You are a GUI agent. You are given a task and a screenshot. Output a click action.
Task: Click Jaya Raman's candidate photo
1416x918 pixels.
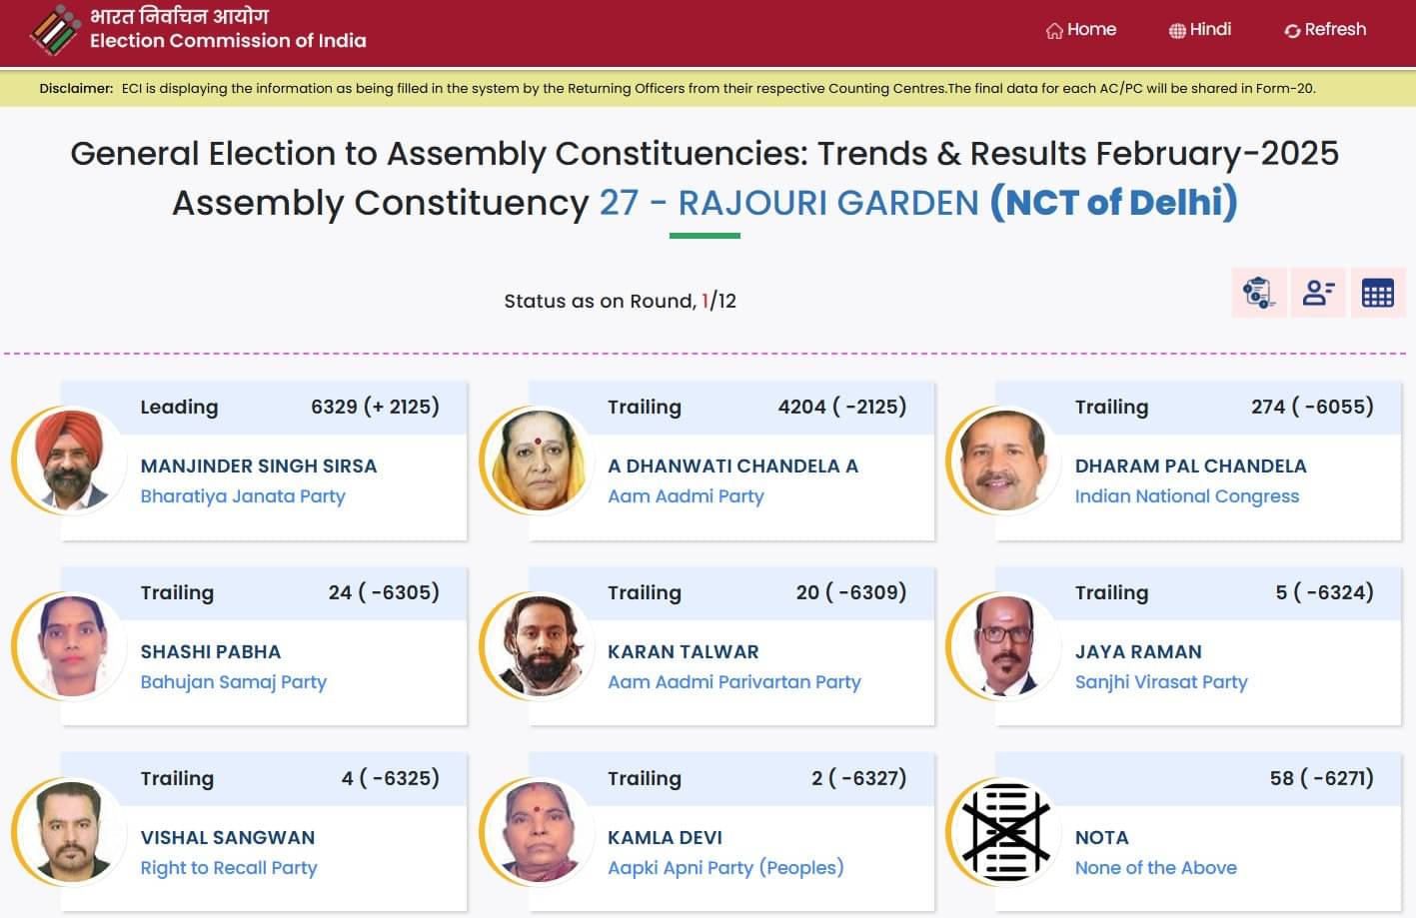[1005, 646]
